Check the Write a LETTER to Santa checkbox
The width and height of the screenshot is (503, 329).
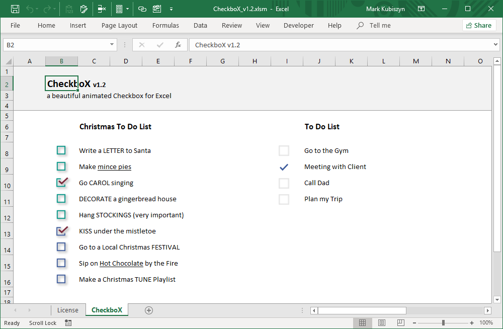[x=61, y=150]
